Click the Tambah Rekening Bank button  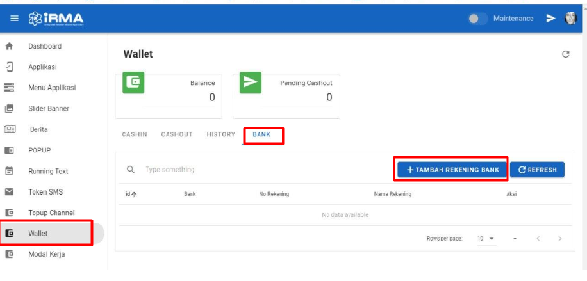(452, 170)
